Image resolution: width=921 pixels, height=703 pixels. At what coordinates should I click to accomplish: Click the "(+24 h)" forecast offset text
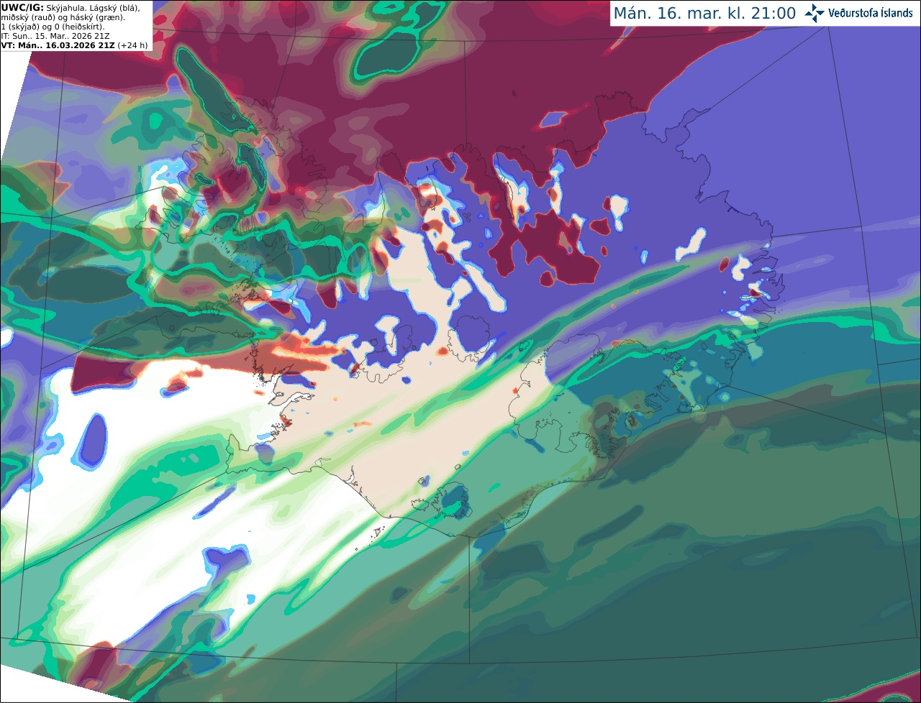[133, 45]
